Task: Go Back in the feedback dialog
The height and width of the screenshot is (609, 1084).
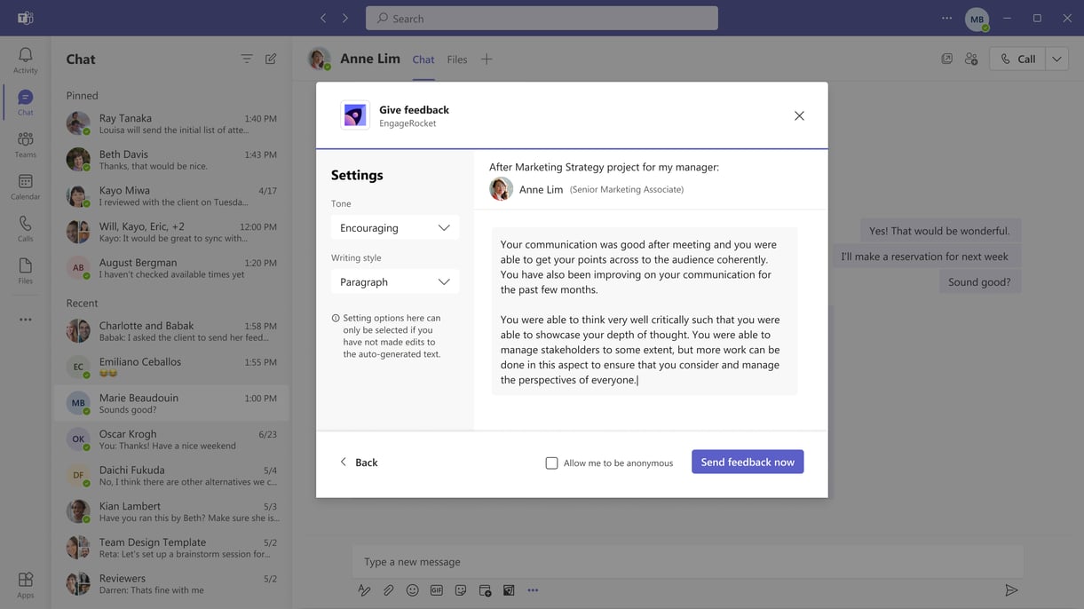Action: pyautogui.click(x=359, y=463)
